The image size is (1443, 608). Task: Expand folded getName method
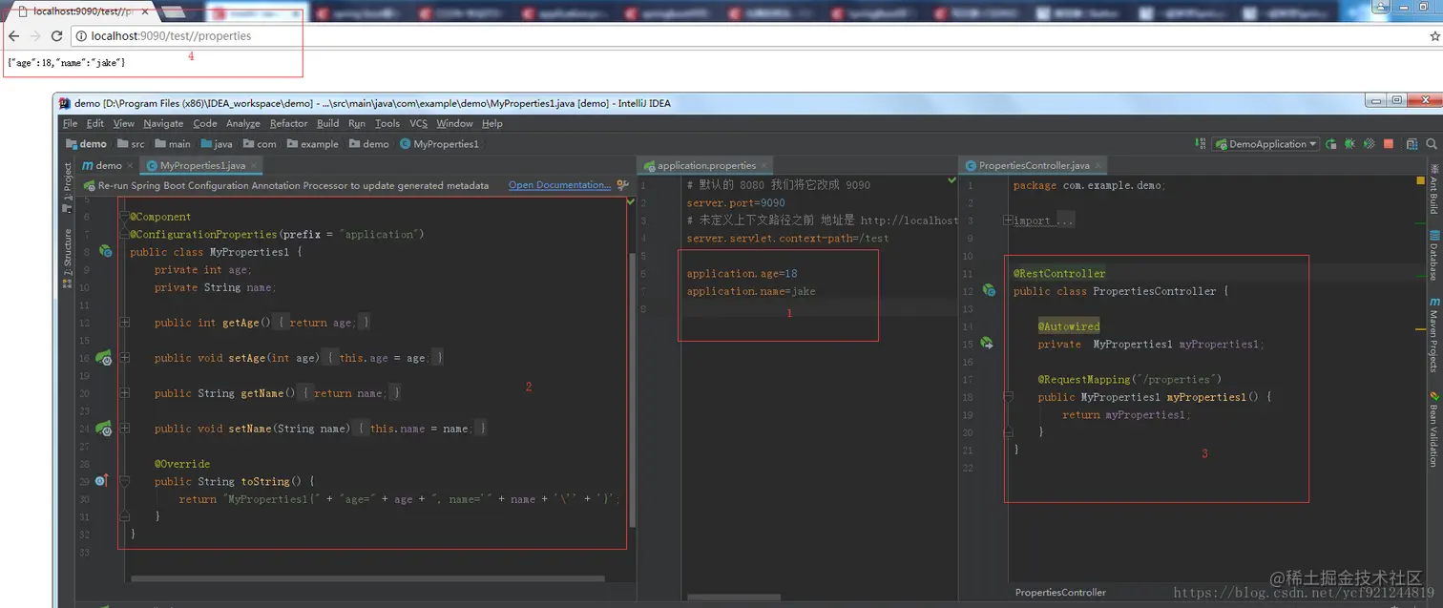[x=125, y=393]
